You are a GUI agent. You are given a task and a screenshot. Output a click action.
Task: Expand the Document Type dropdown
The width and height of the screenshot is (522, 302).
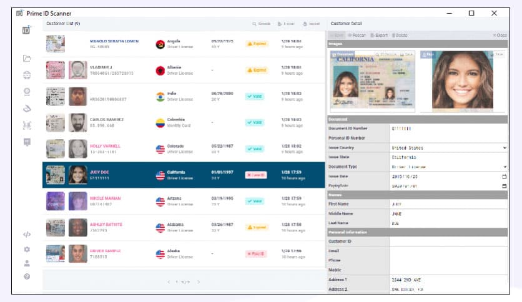504,167
